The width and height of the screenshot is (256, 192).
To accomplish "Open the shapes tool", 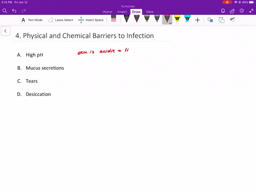I will tap(210, 20).
